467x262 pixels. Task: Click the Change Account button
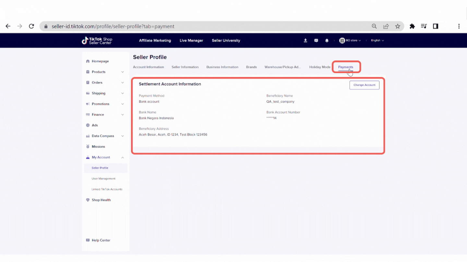[x=364, y=85]
